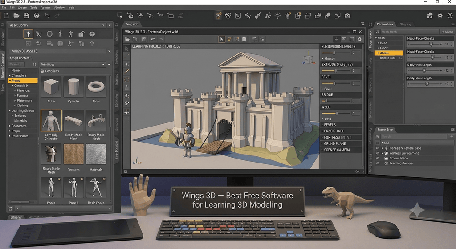The width and height of the screenshot is (456, 249).
Task: Click the Fonoliens folder label
Action: coord(52,71)
